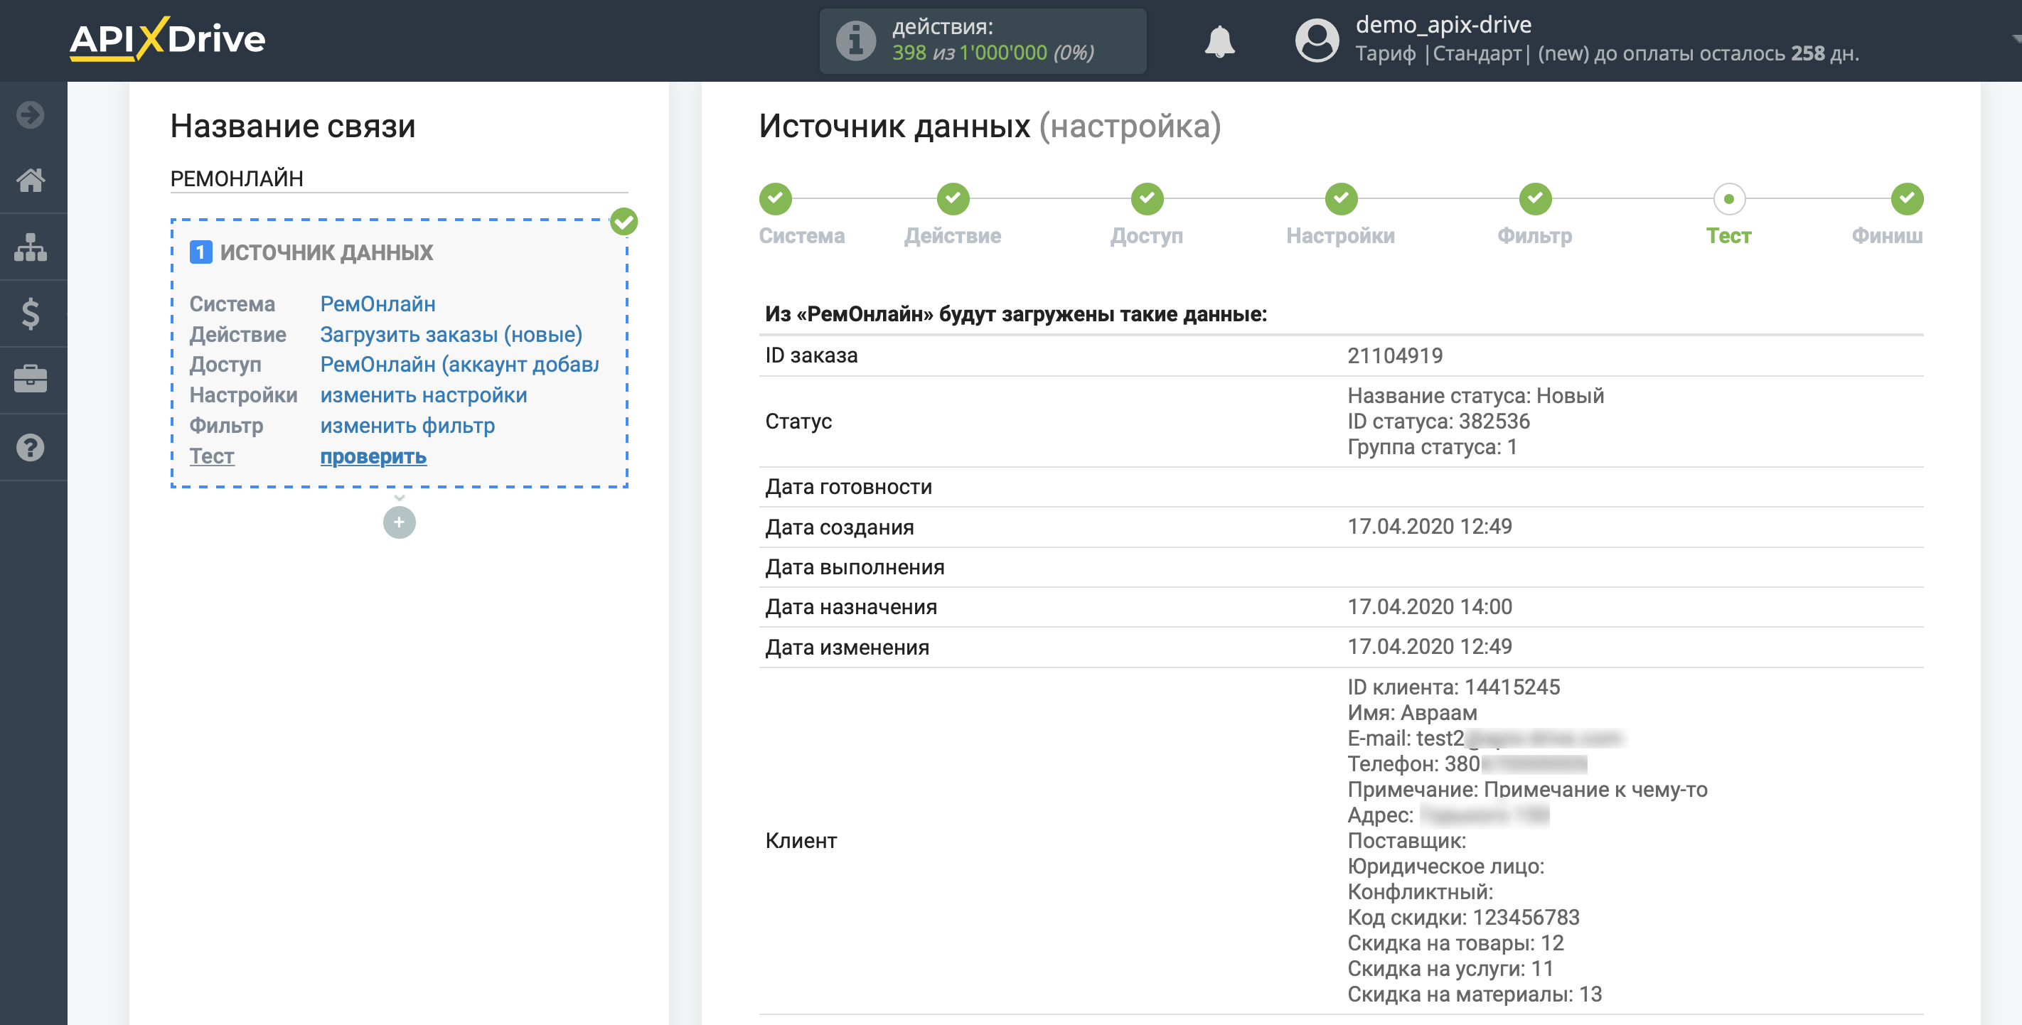This screenshot has width=2022, height=1025.
Task: Click the info icon in the actions counter
Action: (x=855, y=40)
